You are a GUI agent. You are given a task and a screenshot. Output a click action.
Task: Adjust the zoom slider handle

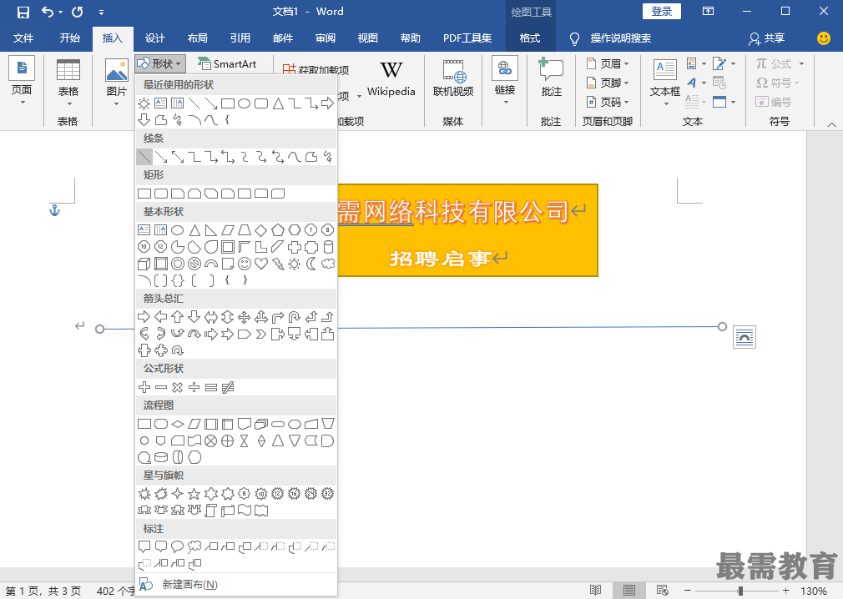(740, 591)
